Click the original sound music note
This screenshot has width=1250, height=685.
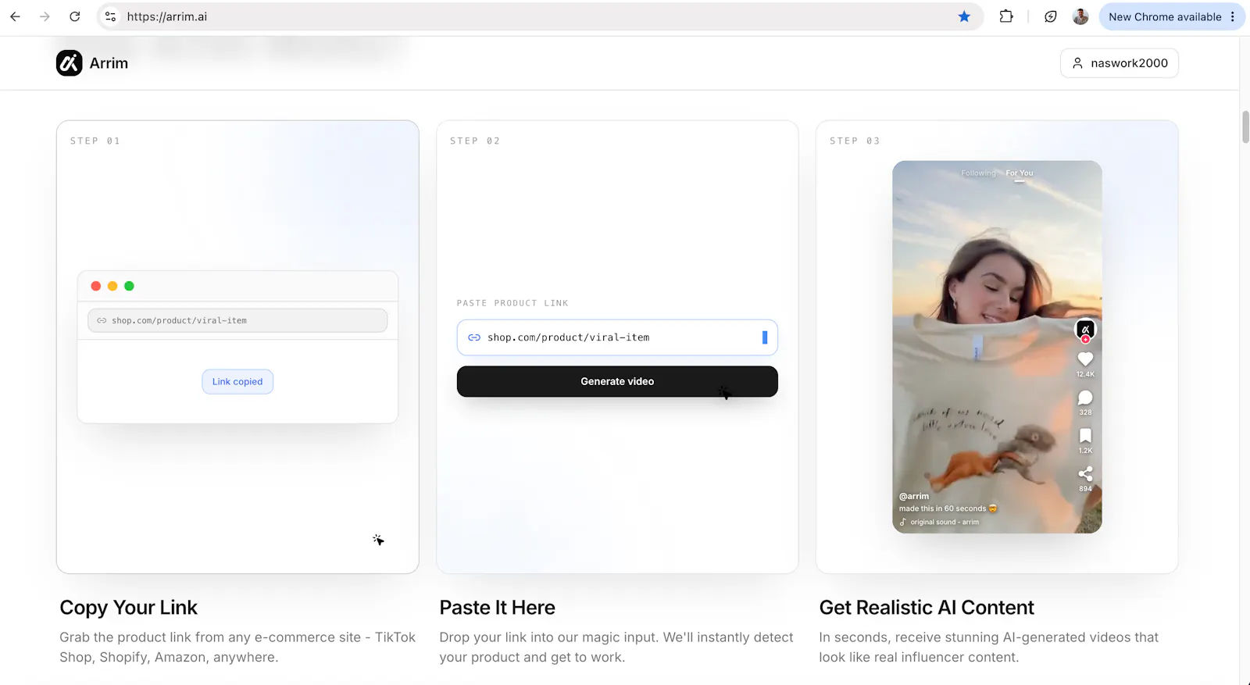903,522
